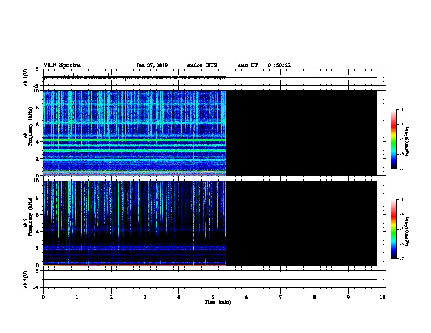The width and height of the screenshot is (431, 333).
Task: Click the "-7" label on ch.2 color bar
Action: pyautogui.click(x=401, y=258)
